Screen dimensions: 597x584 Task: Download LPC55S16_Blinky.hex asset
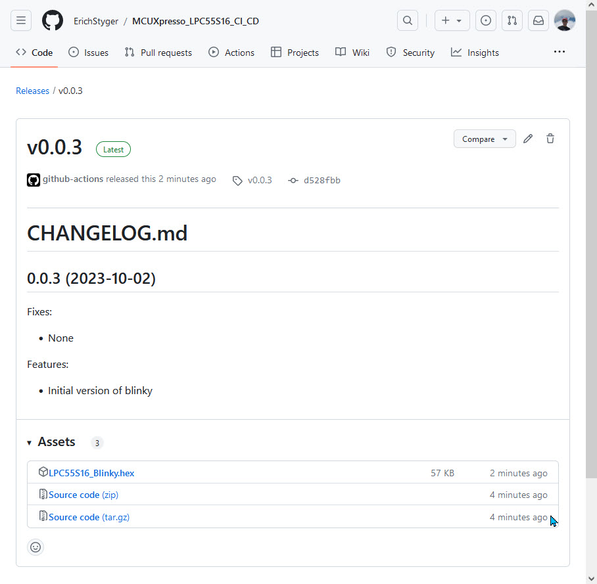(91, 473)
